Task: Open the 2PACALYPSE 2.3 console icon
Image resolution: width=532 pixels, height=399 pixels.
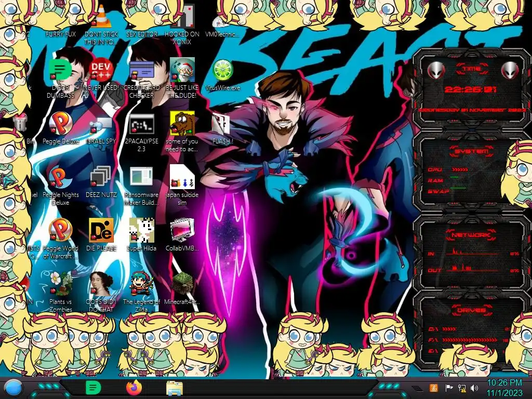Action: click(142, 124)
